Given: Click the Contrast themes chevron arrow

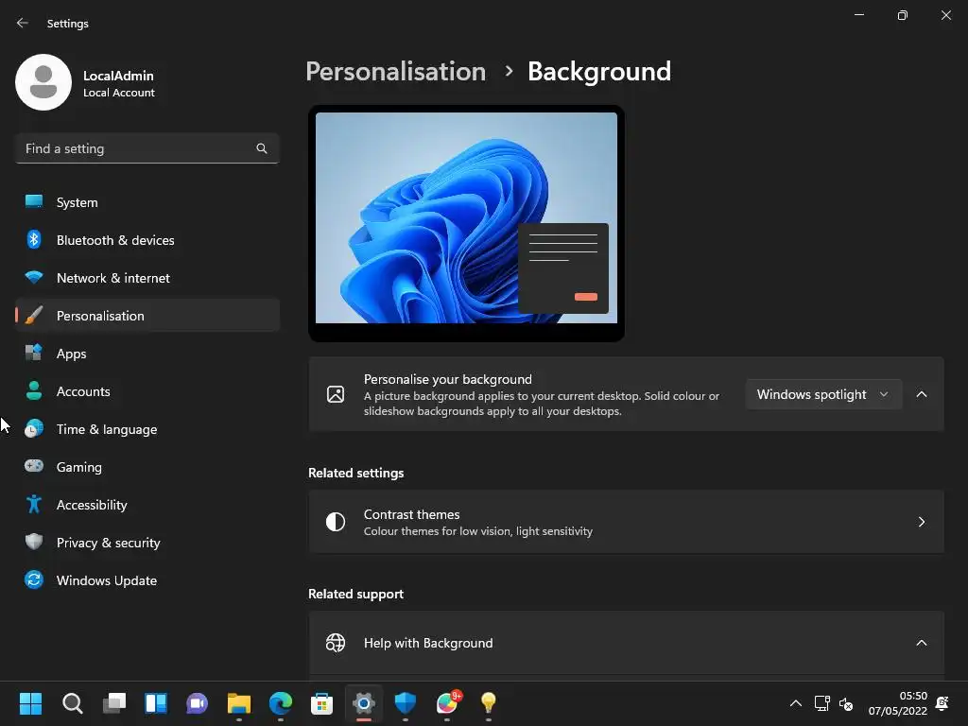Looking at the screenshot, I should [921, 522].
